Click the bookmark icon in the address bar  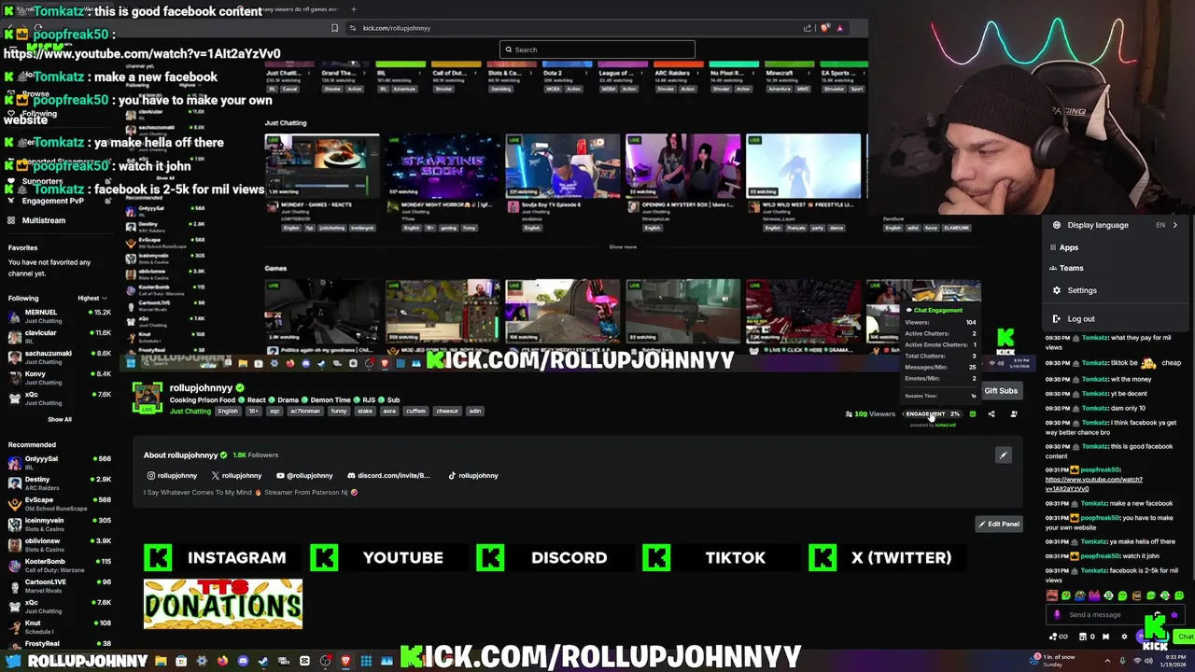tap(334, 28)
